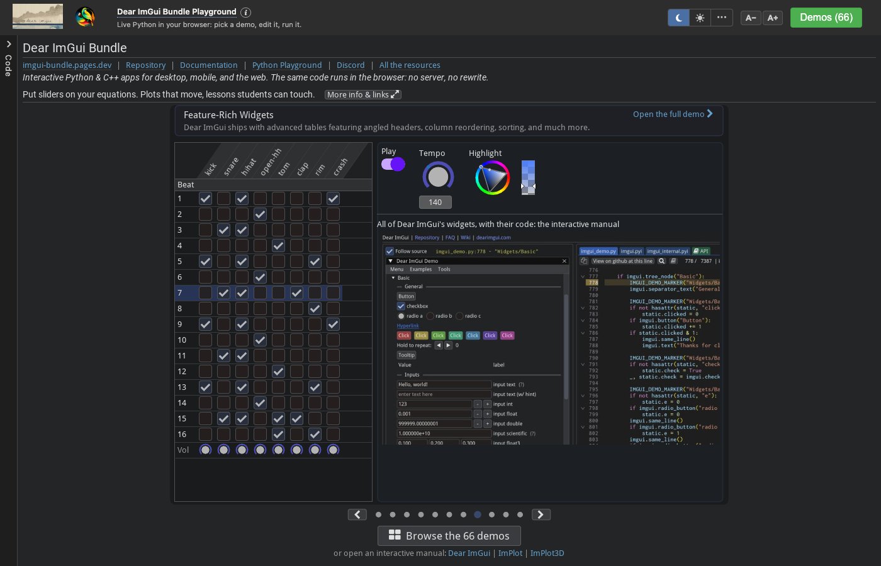The image size is (881, 566).
Task: Switch to light theme with sun icon
Action: (x=700, y=18)
